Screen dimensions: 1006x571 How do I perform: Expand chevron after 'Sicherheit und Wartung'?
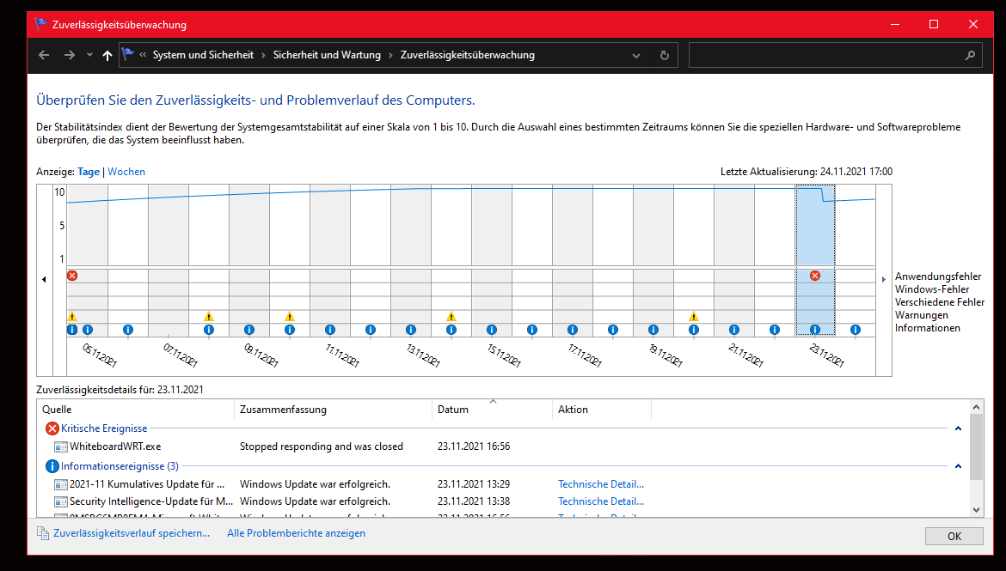390,55
